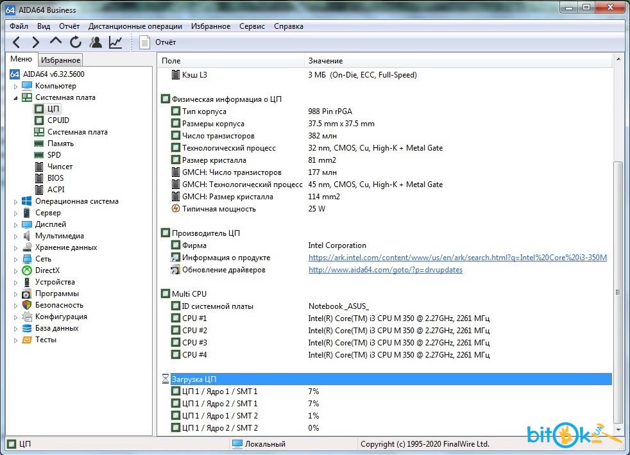
Task: Open the aida64.com driver updates link
Action: tap(386, 270)
